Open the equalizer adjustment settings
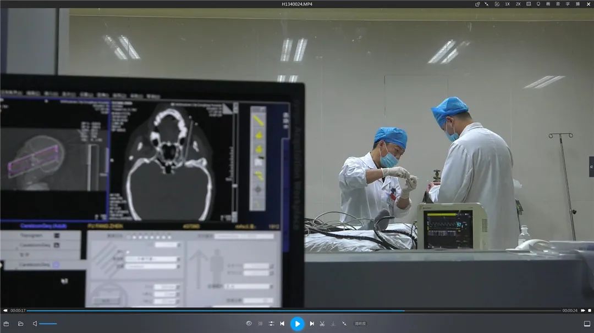Viewport: 594px width, 333px height. pos(271,324)
